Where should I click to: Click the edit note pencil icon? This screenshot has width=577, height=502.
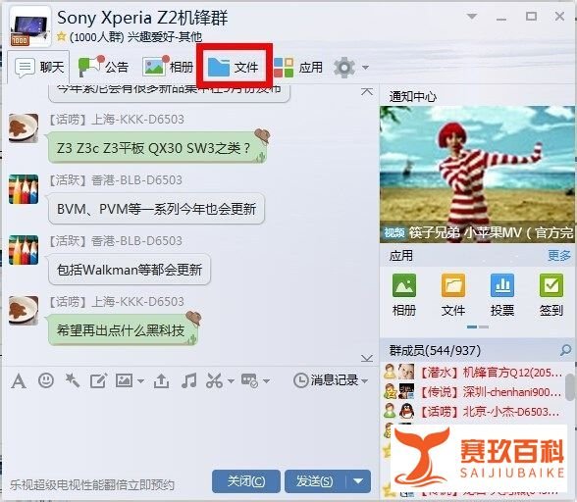(98, 380)
